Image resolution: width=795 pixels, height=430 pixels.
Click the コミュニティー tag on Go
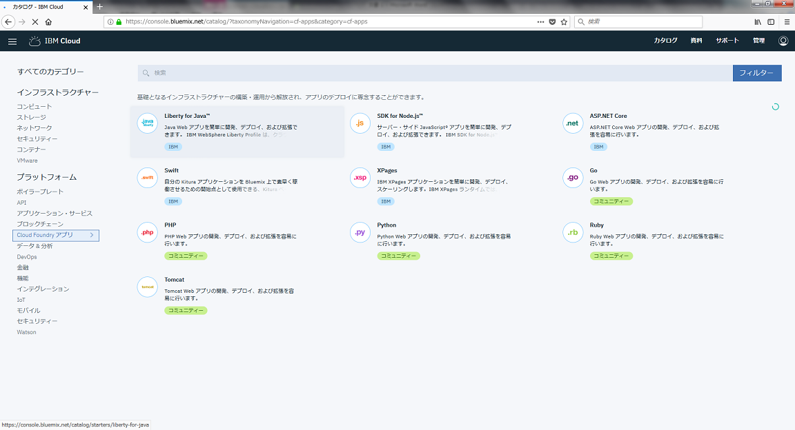click(611, 201)
